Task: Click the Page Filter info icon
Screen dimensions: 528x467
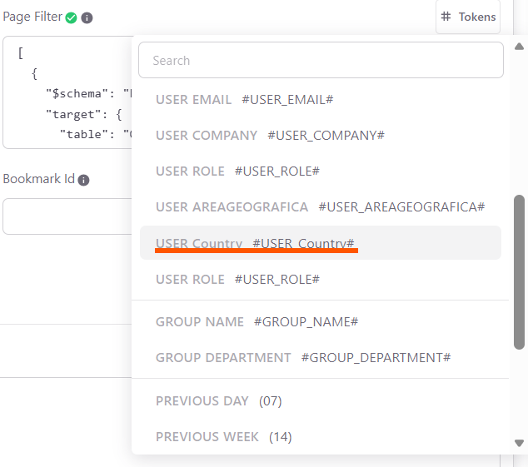Action: [x=87, y=17]
